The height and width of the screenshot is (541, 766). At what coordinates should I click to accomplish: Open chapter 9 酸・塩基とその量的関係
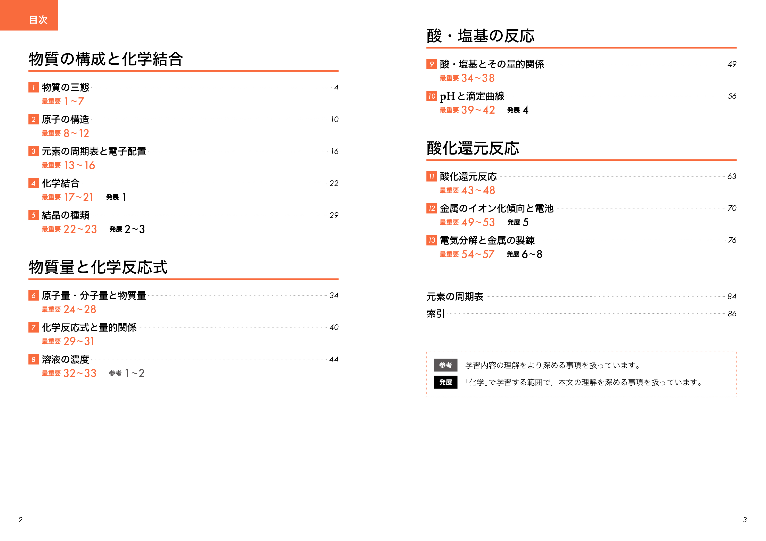click(x=492, y=64)
